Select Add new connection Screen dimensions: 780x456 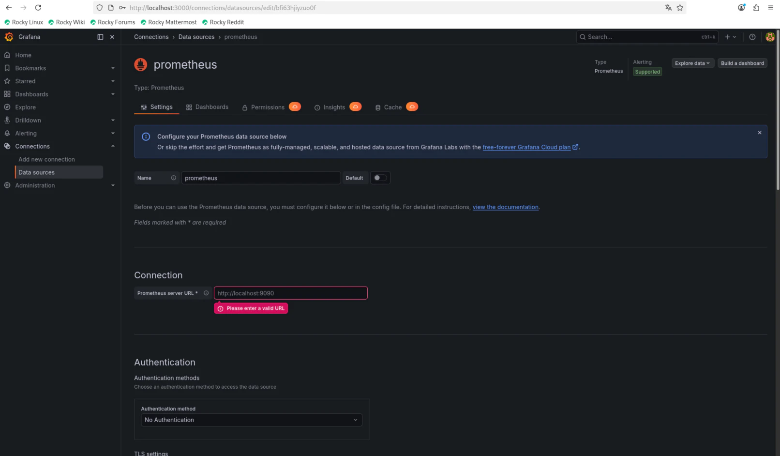46,159
